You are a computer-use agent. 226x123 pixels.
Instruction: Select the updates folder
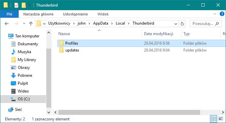[72, 50]
